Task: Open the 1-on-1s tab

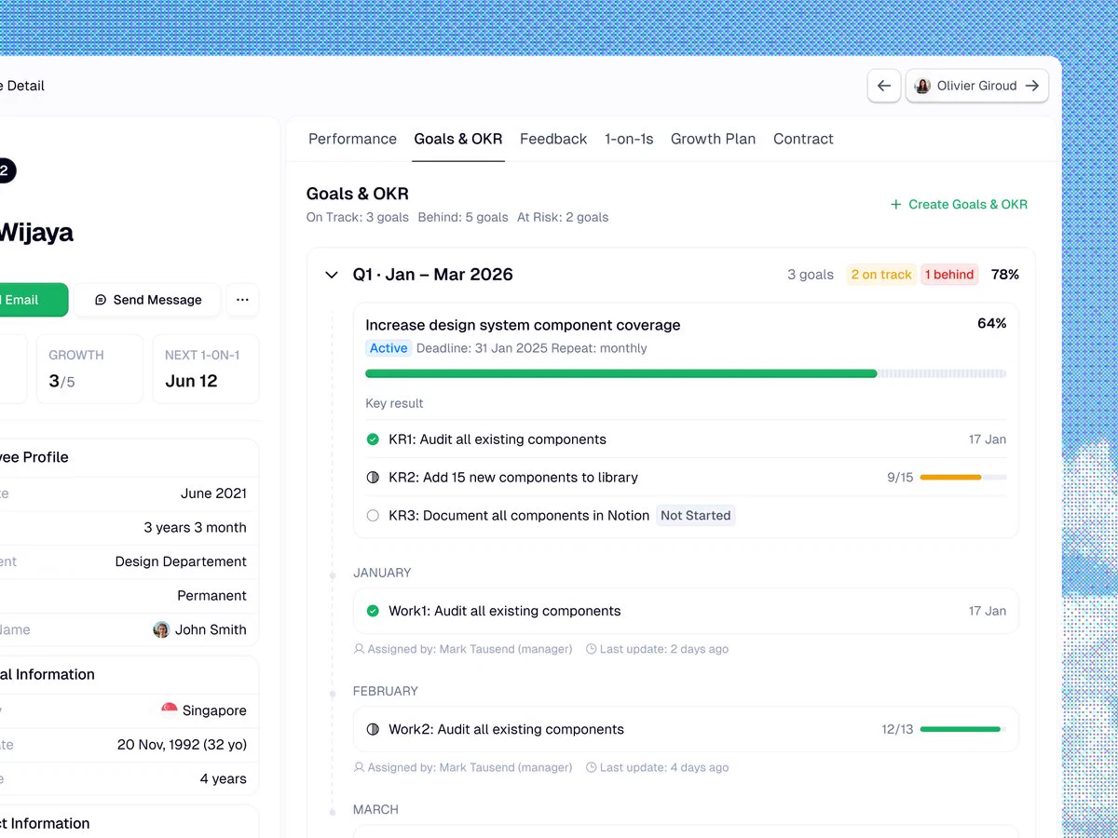Action: 629,139
